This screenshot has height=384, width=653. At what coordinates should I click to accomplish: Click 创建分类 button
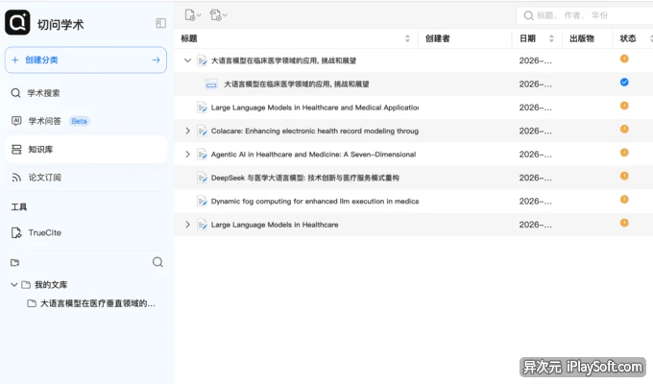85,60
